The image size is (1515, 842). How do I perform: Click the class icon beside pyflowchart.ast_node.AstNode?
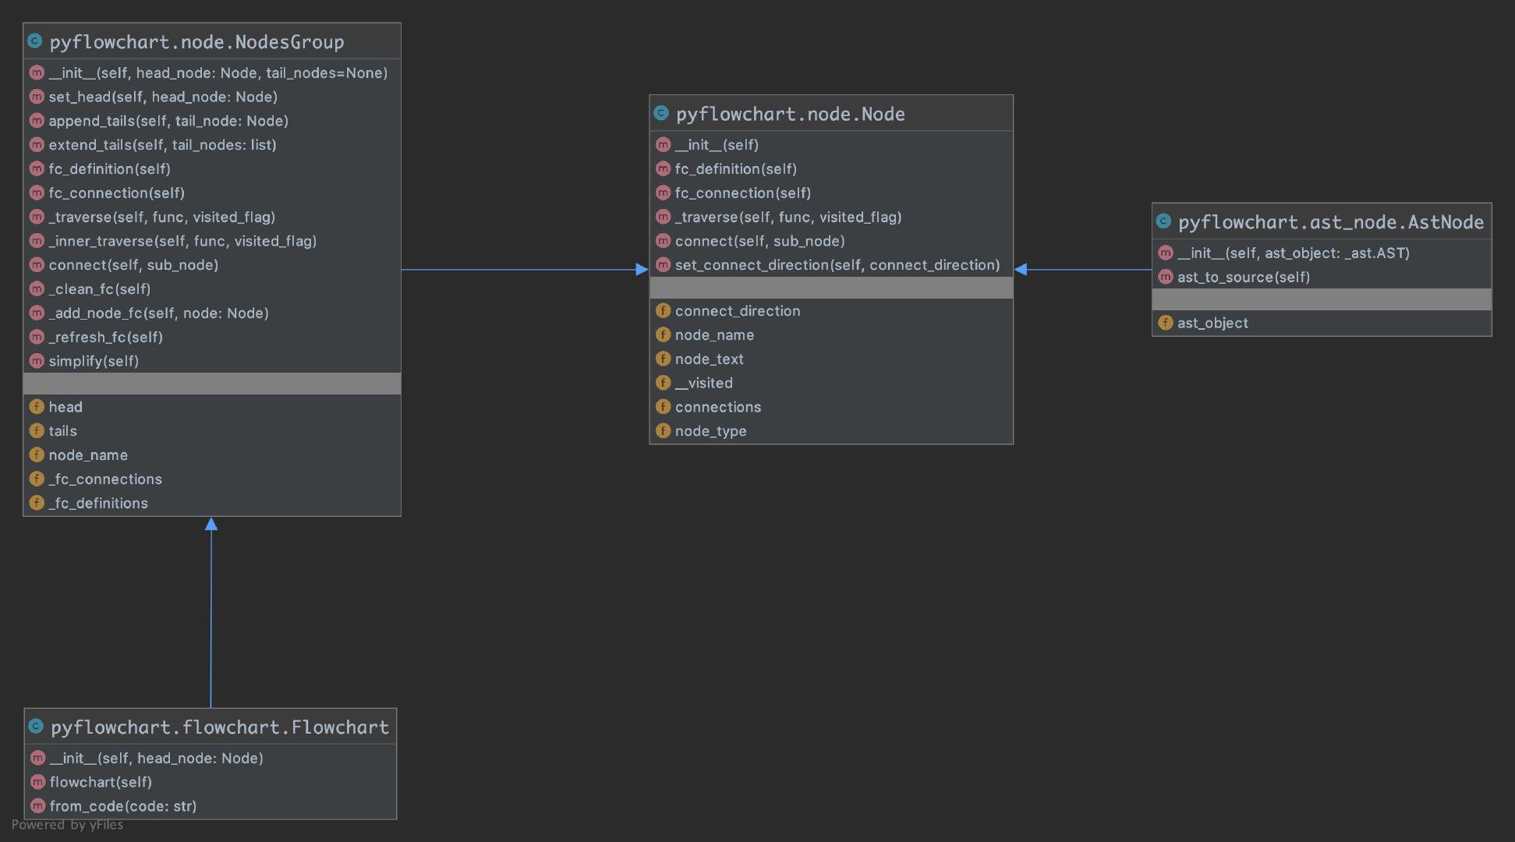point(1163,221)
